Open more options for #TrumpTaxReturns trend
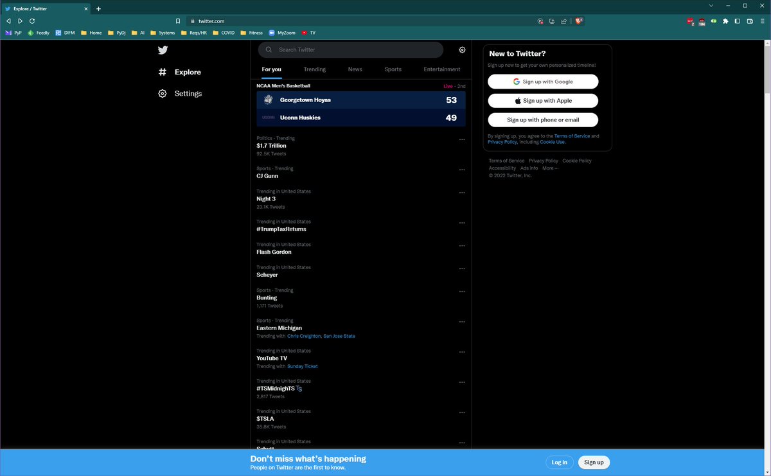The image size is (771, 476). pos(462,223)
